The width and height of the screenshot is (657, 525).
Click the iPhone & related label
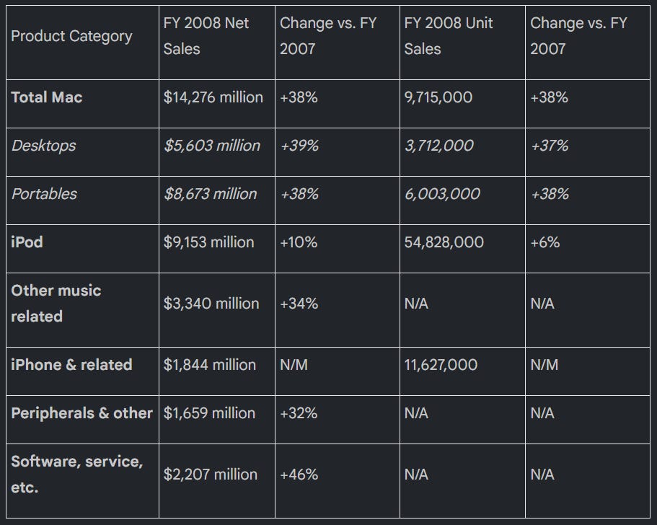pyautogui.click(x=71, y=364)
